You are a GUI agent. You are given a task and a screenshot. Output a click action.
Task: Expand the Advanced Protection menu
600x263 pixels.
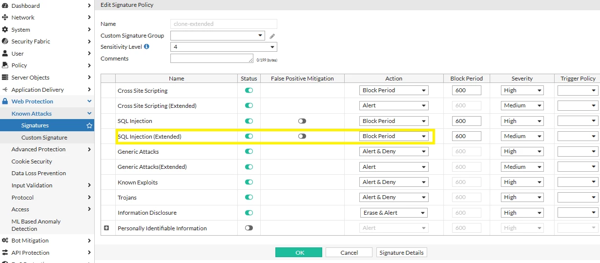(x=47, y=149)
